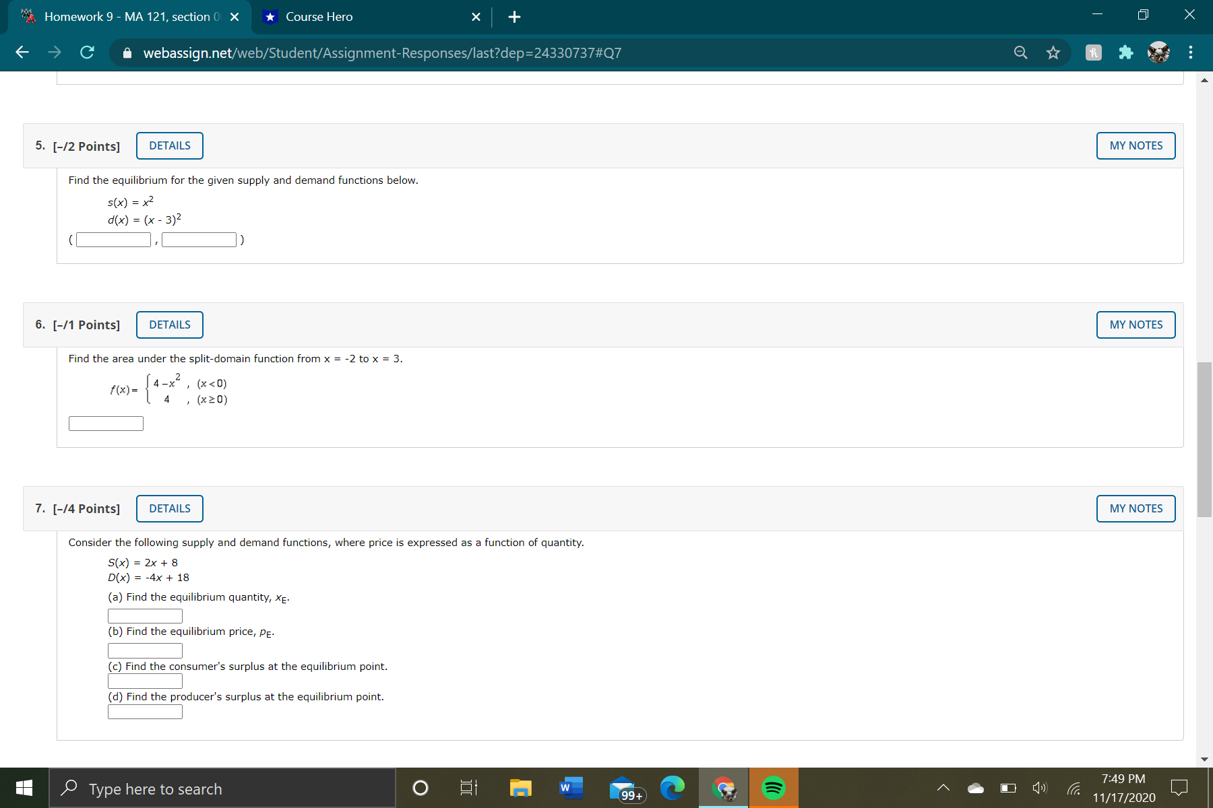Open the zoom magnifier in address bar

coord(1021,53)
